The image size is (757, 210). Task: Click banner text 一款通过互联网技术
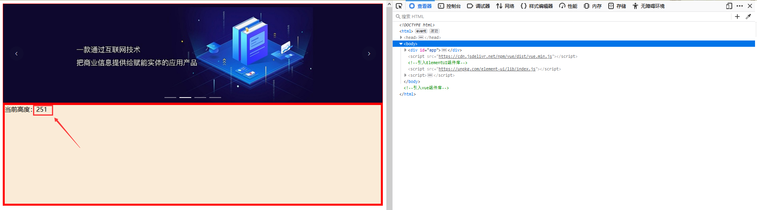[108, 50]
